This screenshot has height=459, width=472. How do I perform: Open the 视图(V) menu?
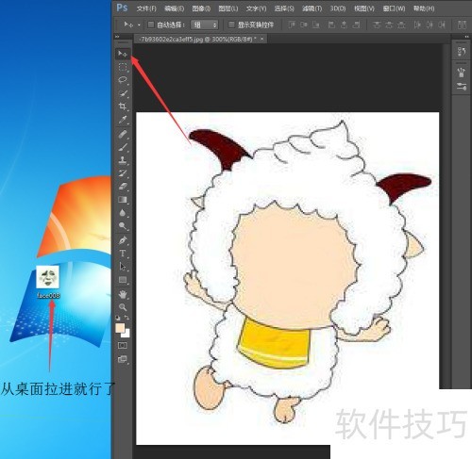pyautogui.click(x=364, y=8)
